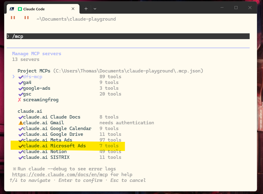Image resolution: width=263 pixels, height=194 pixels.
Task: Click the 20 tools count
Action: tap(110, 94)
